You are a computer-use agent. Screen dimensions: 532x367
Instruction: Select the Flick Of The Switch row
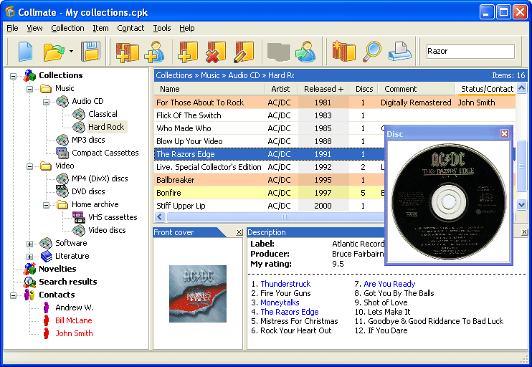click(x=336, y=115)
